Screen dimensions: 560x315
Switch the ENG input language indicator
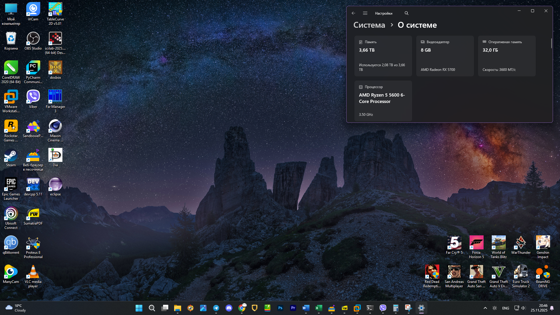[x=505, y=308]
